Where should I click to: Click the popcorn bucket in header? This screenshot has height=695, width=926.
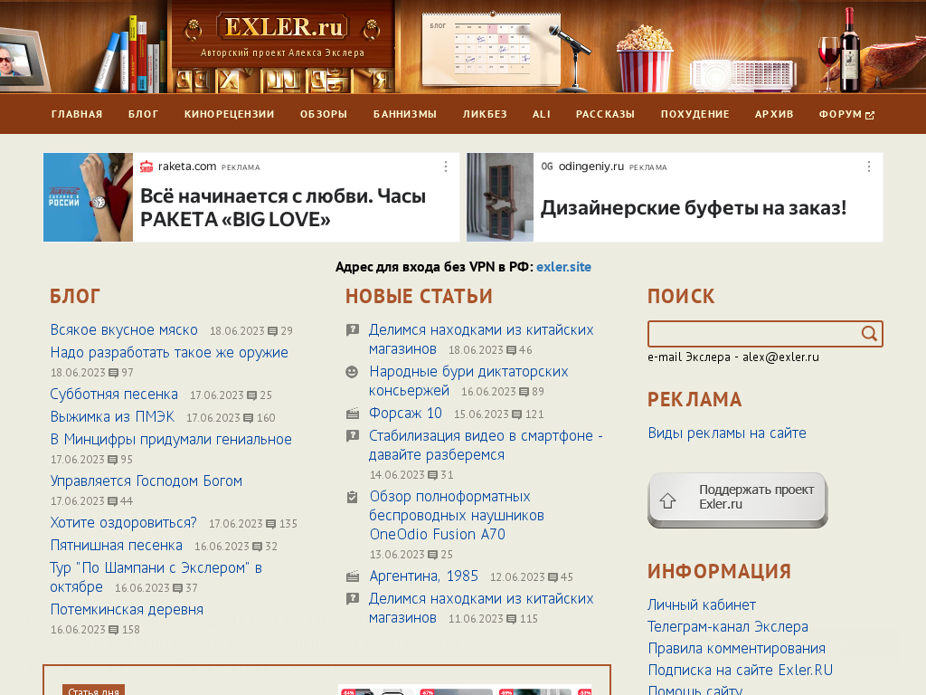644,59
